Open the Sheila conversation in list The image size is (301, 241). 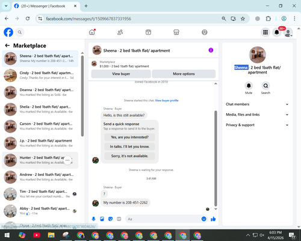point(40,109)
